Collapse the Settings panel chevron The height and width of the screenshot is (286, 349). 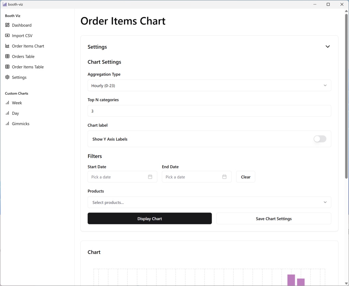[328, 47]
